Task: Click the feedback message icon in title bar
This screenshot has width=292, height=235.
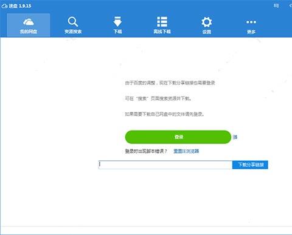Action: pos(276,5)
